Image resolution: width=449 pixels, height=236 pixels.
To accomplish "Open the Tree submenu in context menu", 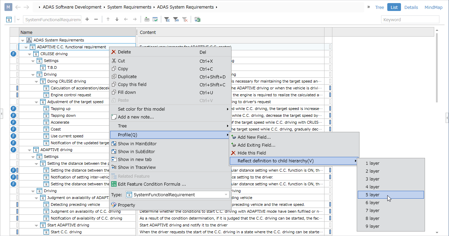I will (x=170, y=126).
